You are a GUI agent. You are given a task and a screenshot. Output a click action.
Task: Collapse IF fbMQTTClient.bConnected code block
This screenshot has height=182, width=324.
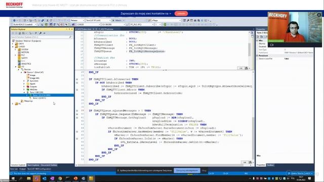tap(77, 79)
